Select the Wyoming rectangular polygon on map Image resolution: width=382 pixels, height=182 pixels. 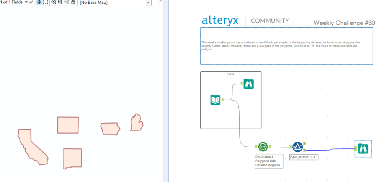coord(68,125)
